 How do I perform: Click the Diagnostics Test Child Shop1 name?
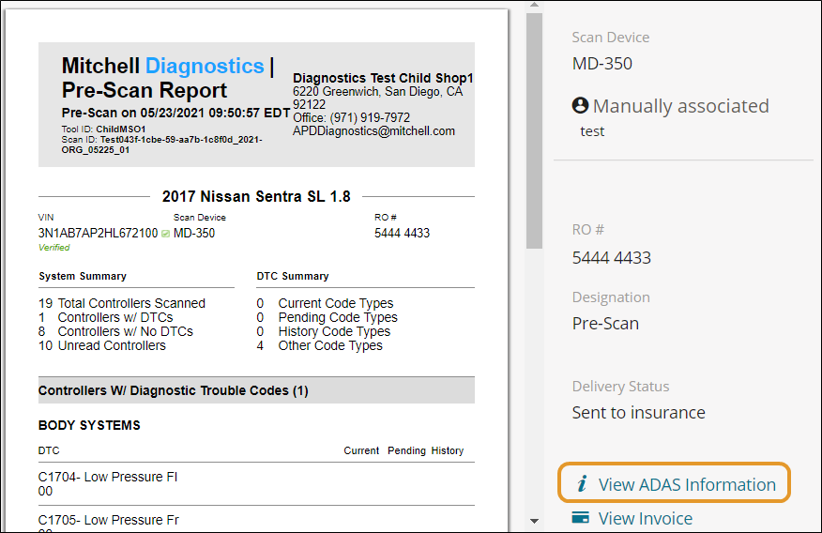coord(383,78)
